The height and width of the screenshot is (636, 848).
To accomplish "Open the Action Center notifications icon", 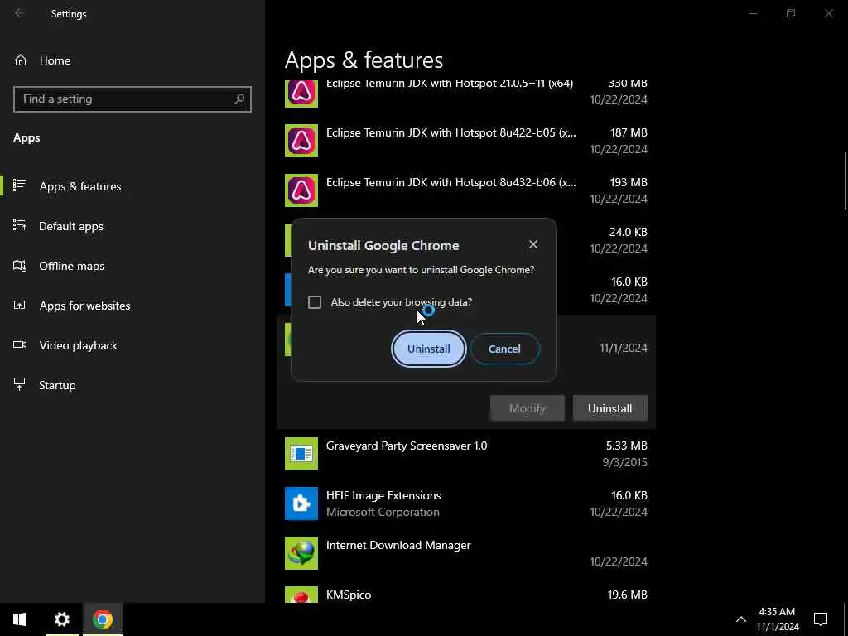I will pos(821,619).
